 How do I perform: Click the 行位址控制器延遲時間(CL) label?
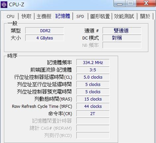click(x=43, y=77)
